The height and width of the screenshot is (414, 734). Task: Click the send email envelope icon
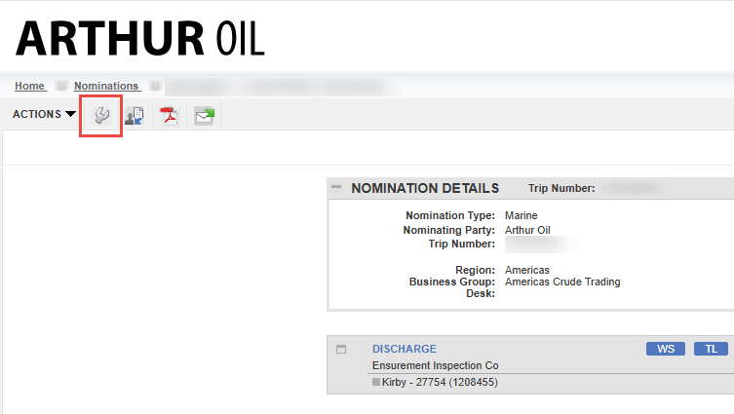pos(205,116)
